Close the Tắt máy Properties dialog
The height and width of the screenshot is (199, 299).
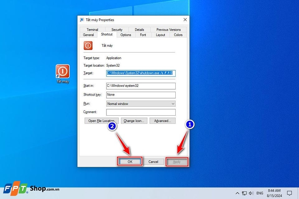185,20
